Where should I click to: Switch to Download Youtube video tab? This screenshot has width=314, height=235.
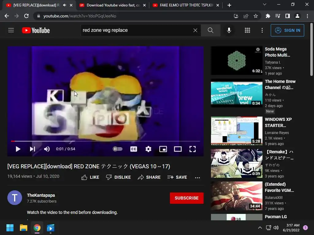pyautogui.click(x=113, y=5)
